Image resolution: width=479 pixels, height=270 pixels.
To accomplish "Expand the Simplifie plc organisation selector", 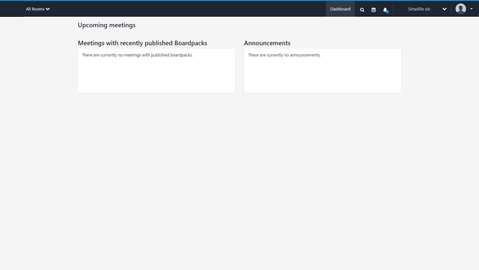I will tap(426, 9).
